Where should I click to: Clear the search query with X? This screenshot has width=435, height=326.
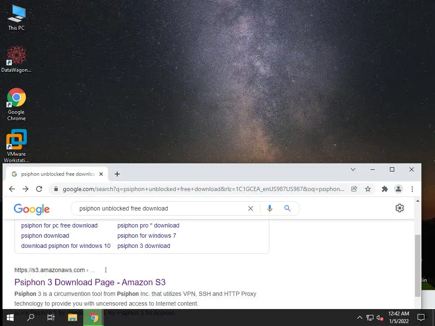pyautogui.click(x=251, y=208)
